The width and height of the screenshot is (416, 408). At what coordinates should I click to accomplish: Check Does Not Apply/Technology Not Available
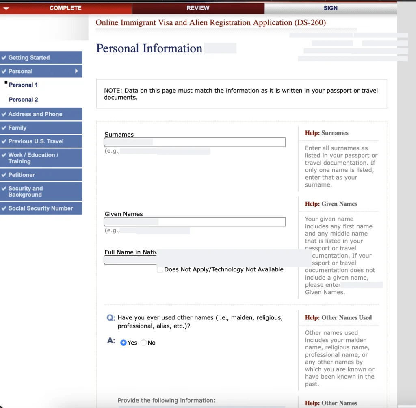tap(160, 270)
